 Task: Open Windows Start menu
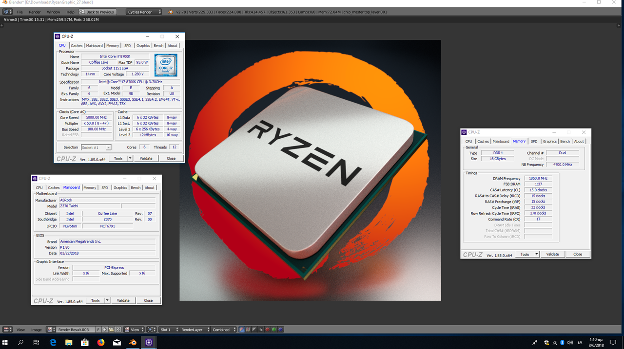click(x=6, y=343)
